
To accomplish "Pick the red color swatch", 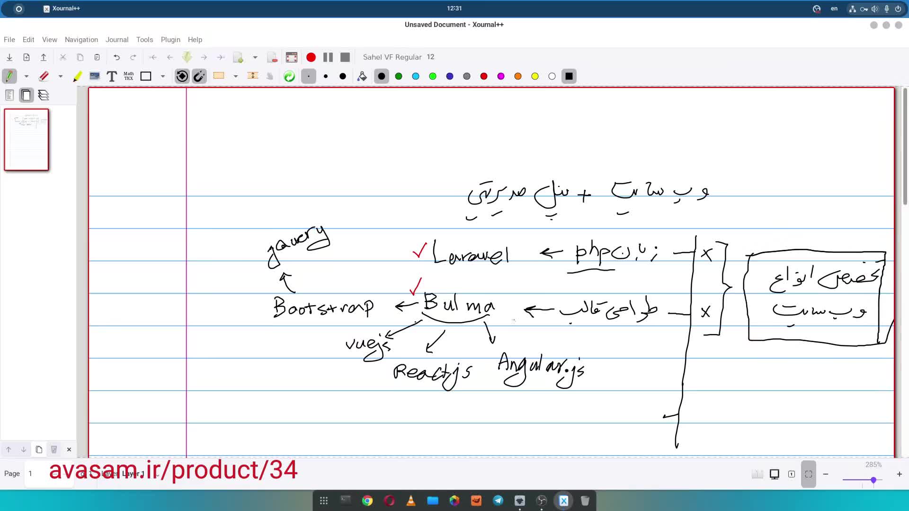I will 484,76.
